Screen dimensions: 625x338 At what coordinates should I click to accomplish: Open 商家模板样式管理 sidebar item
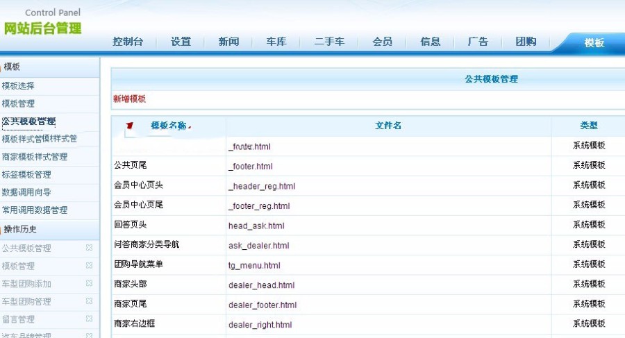pyautogui.click(x=35, y=157)
